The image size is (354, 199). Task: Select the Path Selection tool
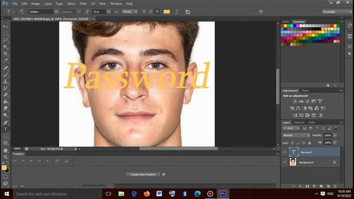(x=6, y=136)
